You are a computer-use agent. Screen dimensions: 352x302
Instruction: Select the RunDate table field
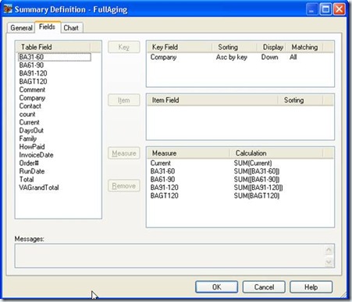[32, 171]
